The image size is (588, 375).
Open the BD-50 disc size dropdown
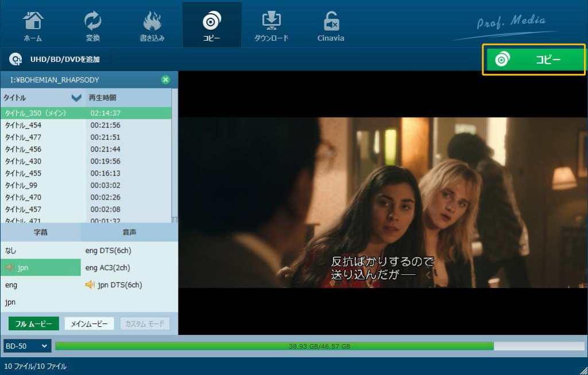[26, 346]
